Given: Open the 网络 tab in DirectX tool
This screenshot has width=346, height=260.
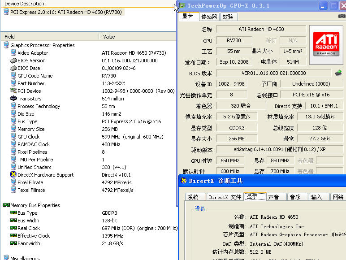Looking at the screenshot, I should click(x=338, y=197).
